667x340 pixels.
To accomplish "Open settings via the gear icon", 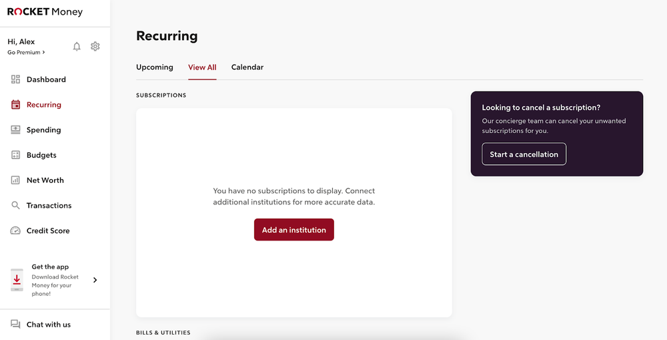I will coord(95,47).
